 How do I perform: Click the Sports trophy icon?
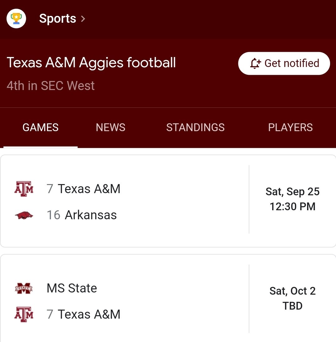(x=16, y=19)
